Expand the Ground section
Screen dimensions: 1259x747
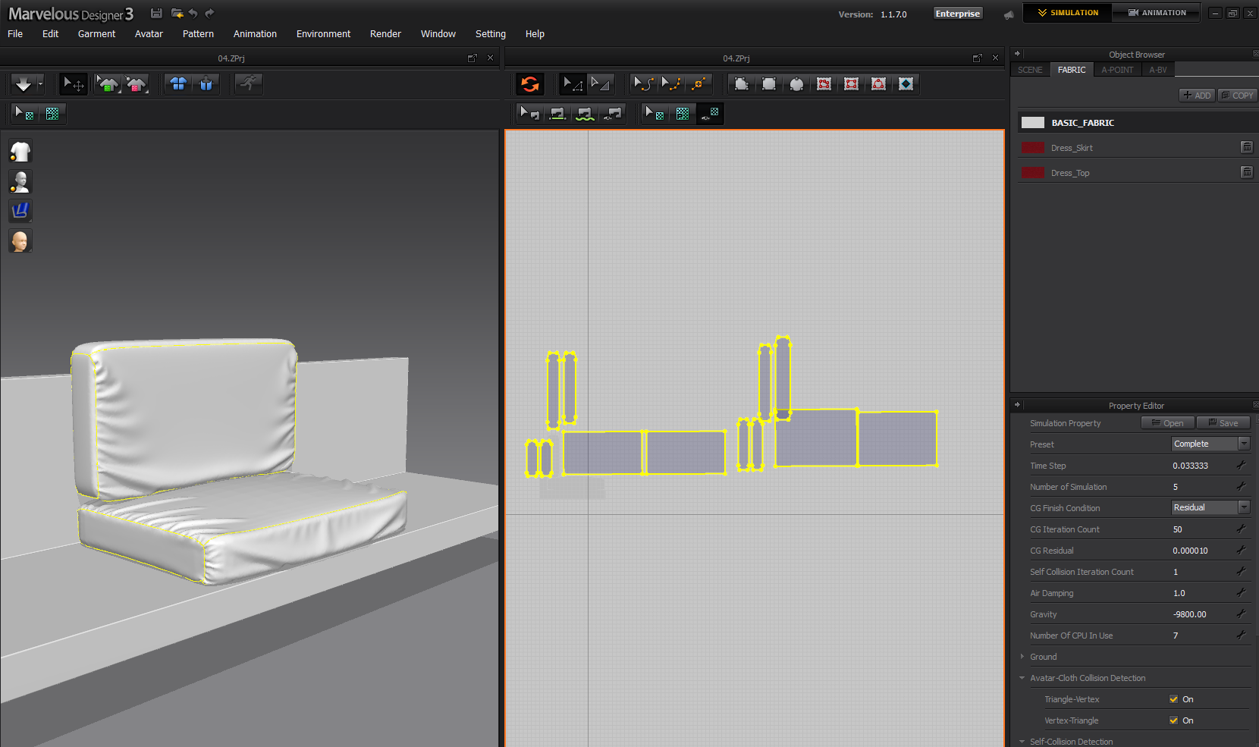coord(1022,657)
